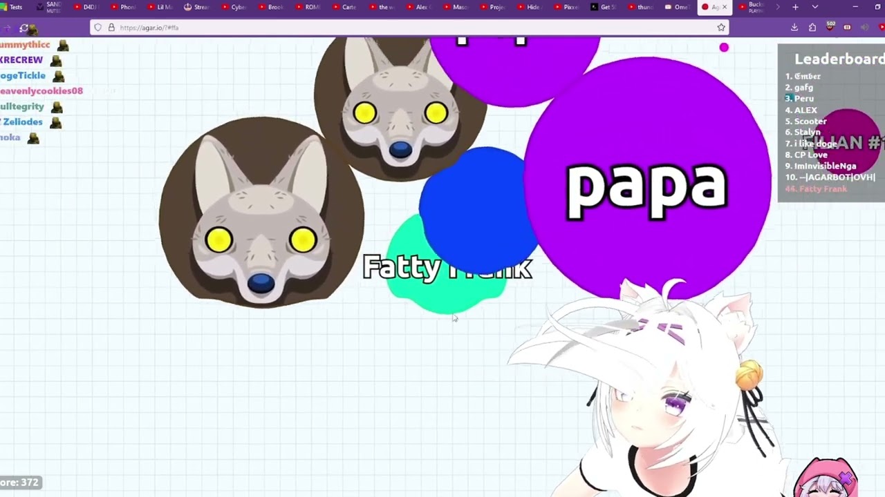Screen dimensions: 885x497
Task: Click the pink-haired avatar in the corner
Action: point(826,478)
